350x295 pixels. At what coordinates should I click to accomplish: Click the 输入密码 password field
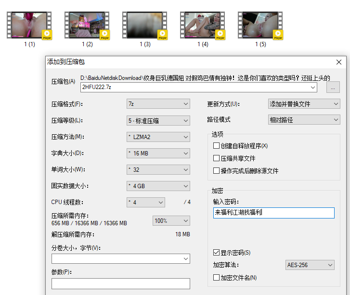coord(273,213)
